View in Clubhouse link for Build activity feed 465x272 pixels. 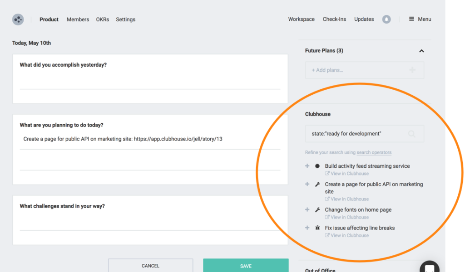tap(350, 174)
